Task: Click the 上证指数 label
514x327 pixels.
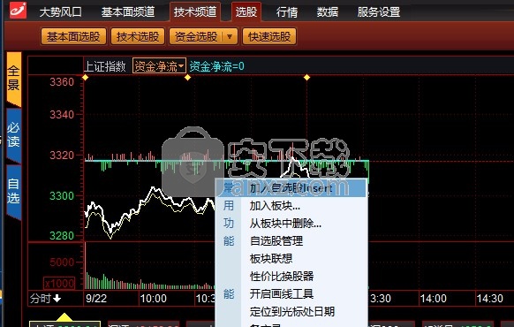Action: pyautogui.click(x=105, y=66)
